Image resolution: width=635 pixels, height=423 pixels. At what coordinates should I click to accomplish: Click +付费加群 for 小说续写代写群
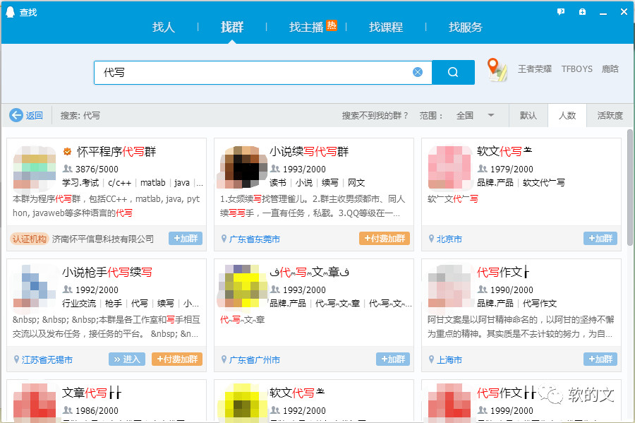coord(385,238)
